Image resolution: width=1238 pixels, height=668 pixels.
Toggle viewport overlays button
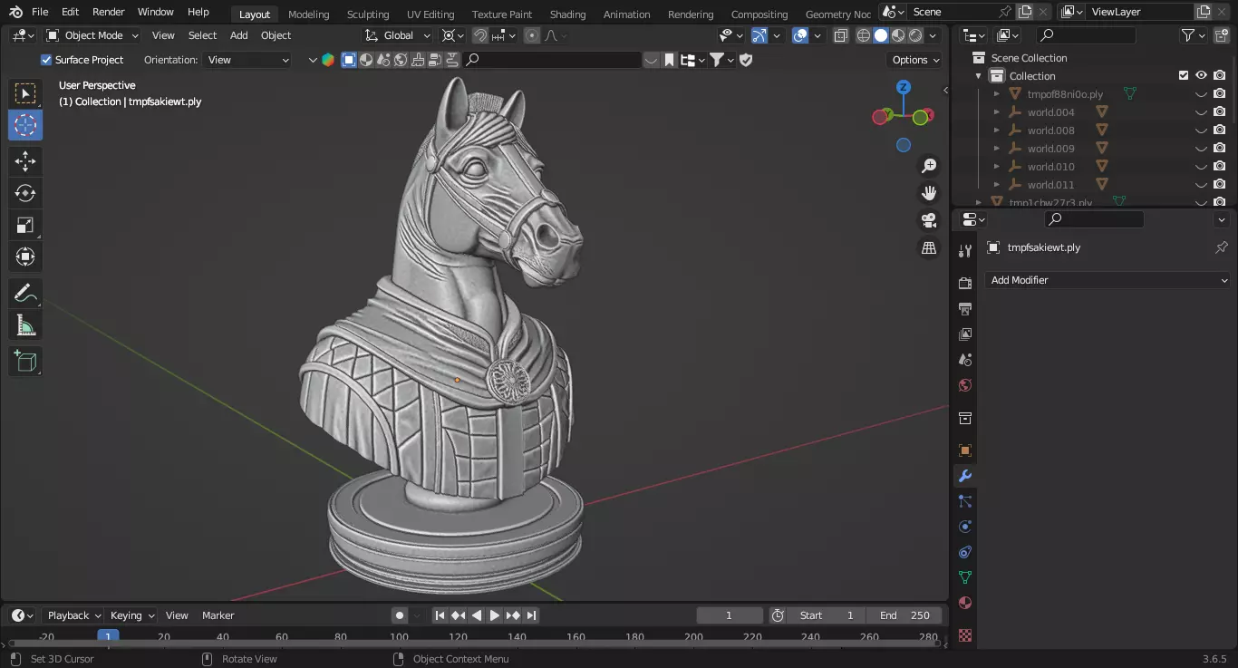(x=800, y=35)
